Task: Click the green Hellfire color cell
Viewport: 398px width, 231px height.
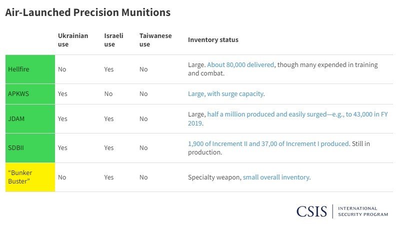Action: (x=30, y=69)
